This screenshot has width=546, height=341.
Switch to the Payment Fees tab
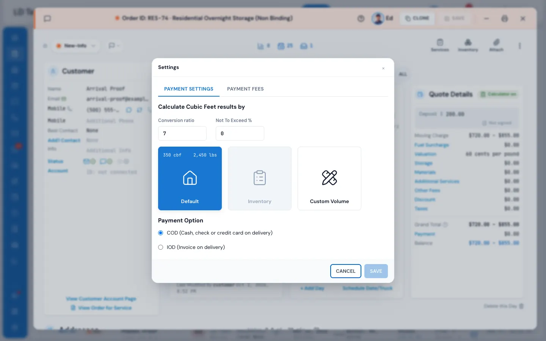[x=245, y=89]
